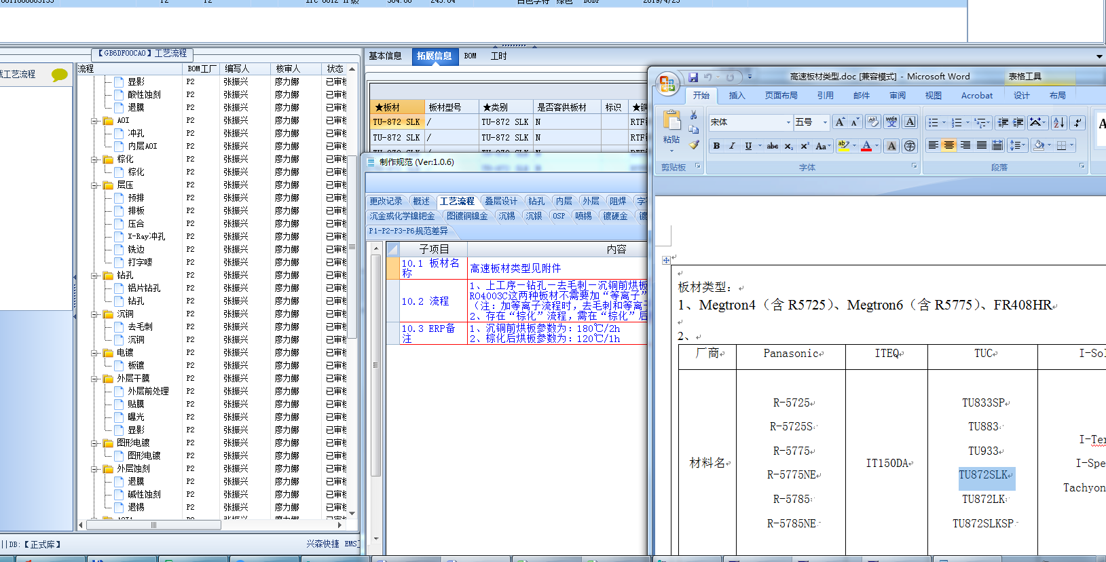The height and width of the screenshot is (562, 1106).
Task: Insert enclosed character (字) icon
Action: 910,146
